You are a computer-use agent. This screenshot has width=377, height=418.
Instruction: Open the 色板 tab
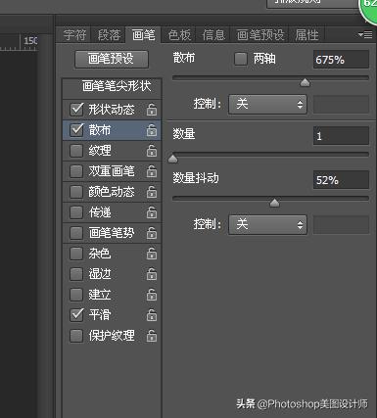[x=179, y=35]
